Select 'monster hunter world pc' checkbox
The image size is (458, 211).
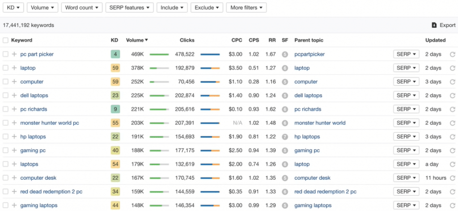[x=5, y=123]
